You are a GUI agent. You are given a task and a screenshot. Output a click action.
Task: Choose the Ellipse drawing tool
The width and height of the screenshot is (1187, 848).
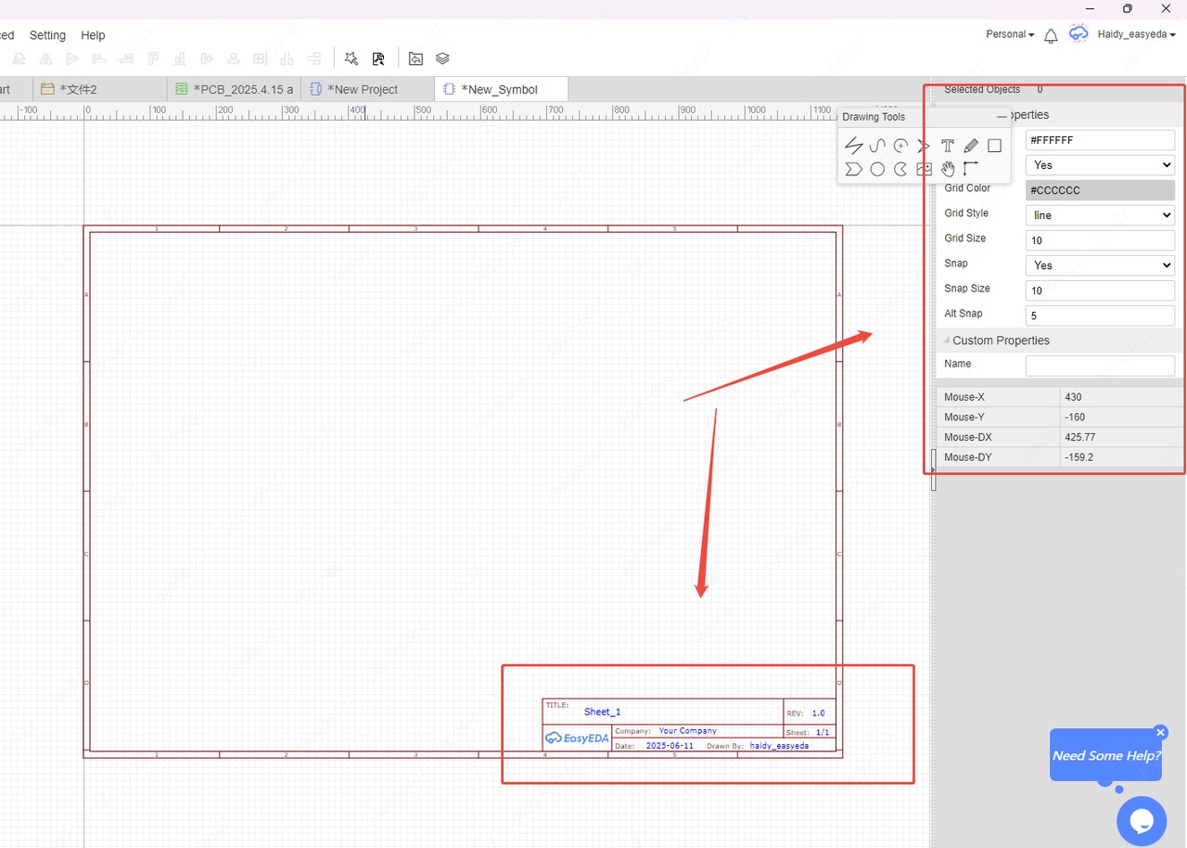[877, 169]
